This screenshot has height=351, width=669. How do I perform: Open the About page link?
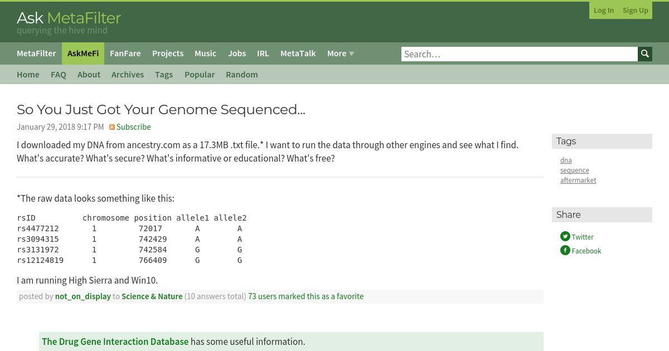pyautogui.click(x=89, y=75)
